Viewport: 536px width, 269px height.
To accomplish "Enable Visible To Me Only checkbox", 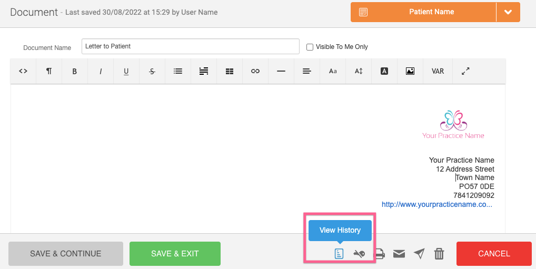I will pyautogui.click(x=310, y=47).
